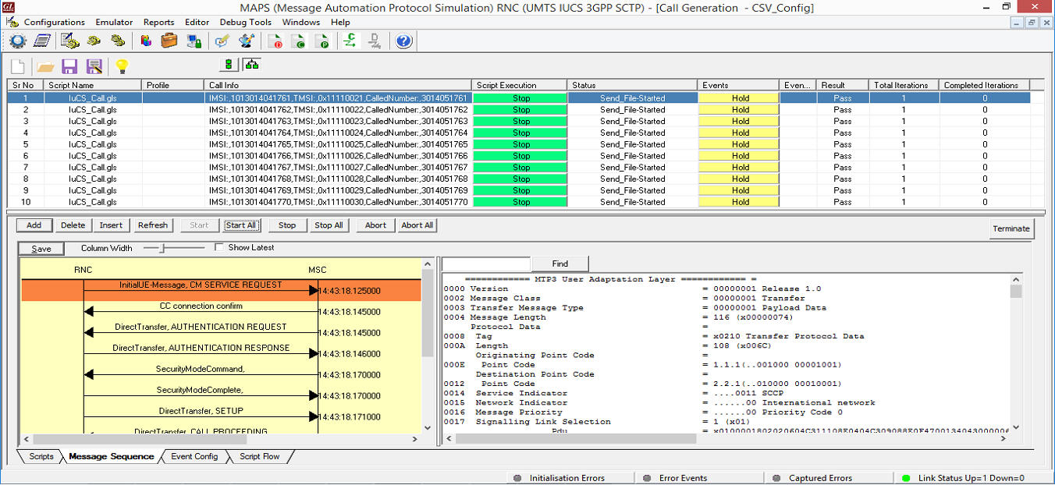The image size is (1055, 485).
Task: Select script row 3 ending in 3014051763
Action: click(519, 121)
